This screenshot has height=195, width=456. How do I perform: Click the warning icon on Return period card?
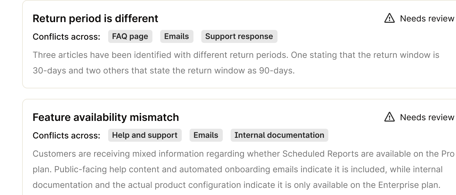[x=389, y=19]
